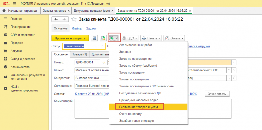This screenshot has height=130, width=262.
Task: Open the Отчеты dropdown menu
Action: [x=174, y=38]
